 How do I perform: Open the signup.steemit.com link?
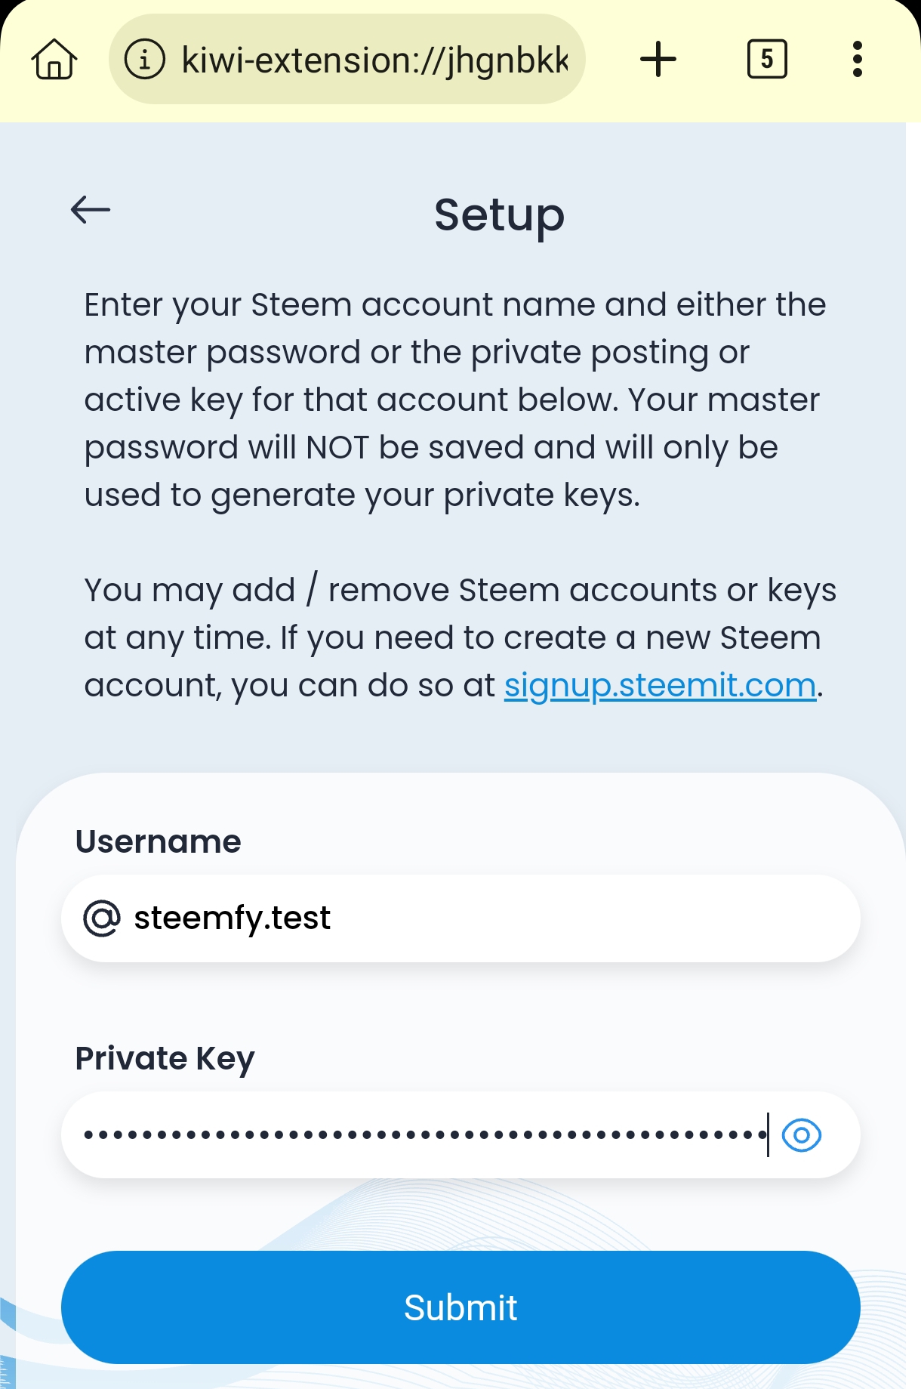(x=660, y=686)
